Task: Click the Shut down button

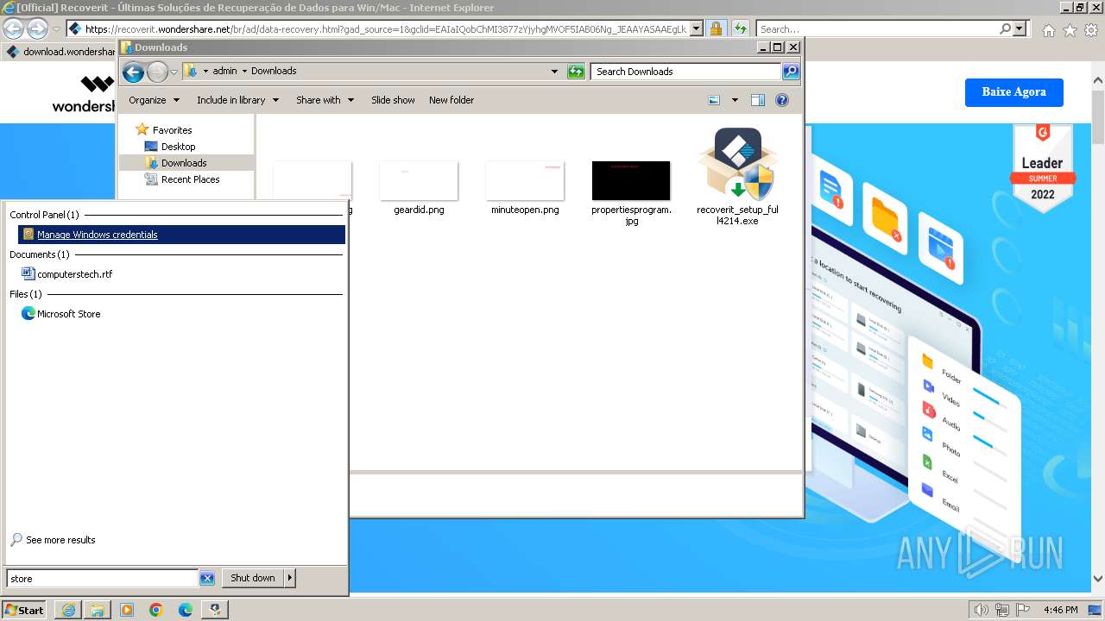Action: (x=253, y=578)
